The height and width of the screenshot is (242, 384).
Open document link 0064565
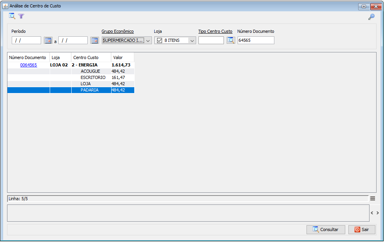point(29,65)
